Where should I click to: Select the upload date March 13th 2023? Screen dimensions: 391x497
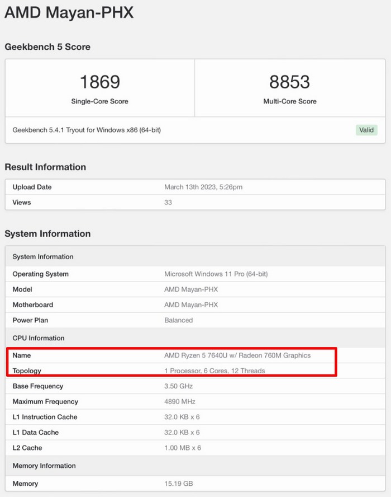pos(203,187)
